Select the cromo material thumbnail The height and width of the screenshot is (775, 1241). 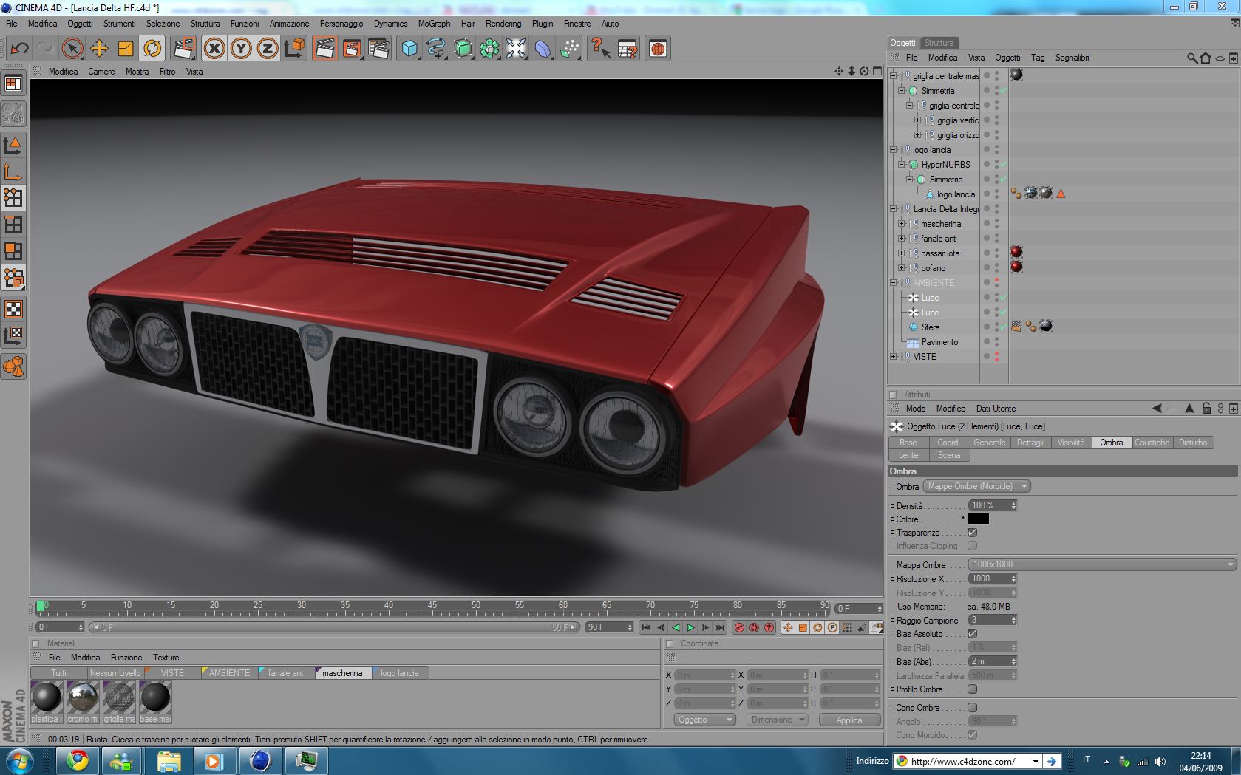[83, 698]
